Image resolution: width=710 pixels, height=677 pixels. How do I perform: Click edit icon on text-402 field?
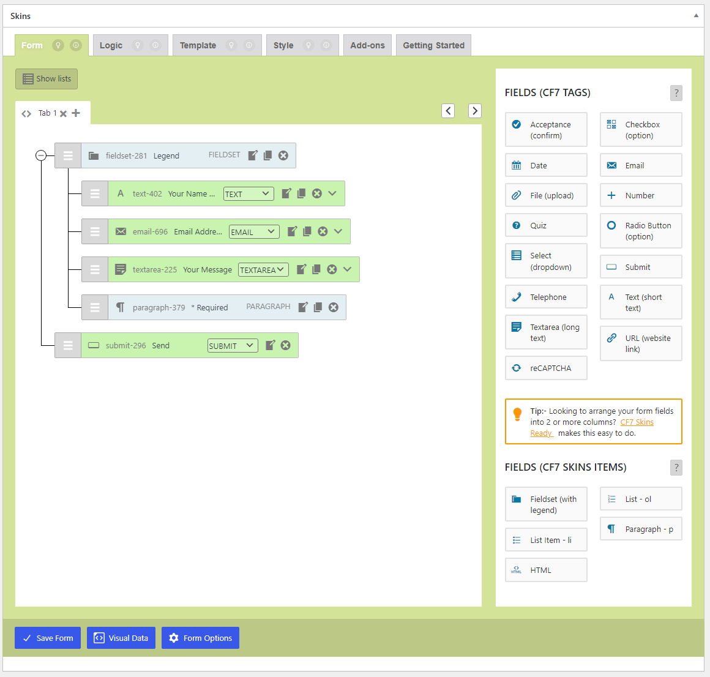click(x=286, y=193)
